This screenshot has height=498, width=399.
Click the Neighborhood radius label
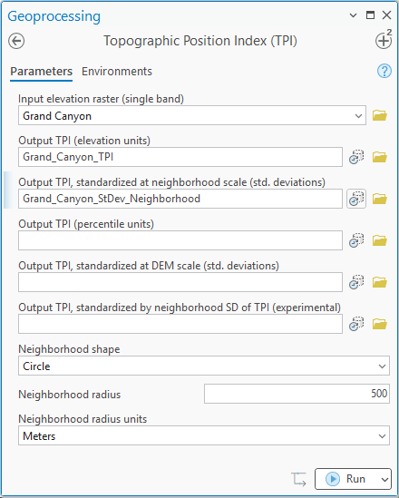click(70, 395)
